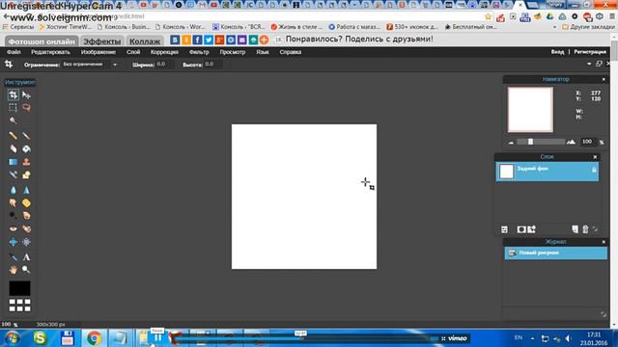Select the Pencil tool
Image resolution: width=618 pixels, height=347 pixels.
13,136
